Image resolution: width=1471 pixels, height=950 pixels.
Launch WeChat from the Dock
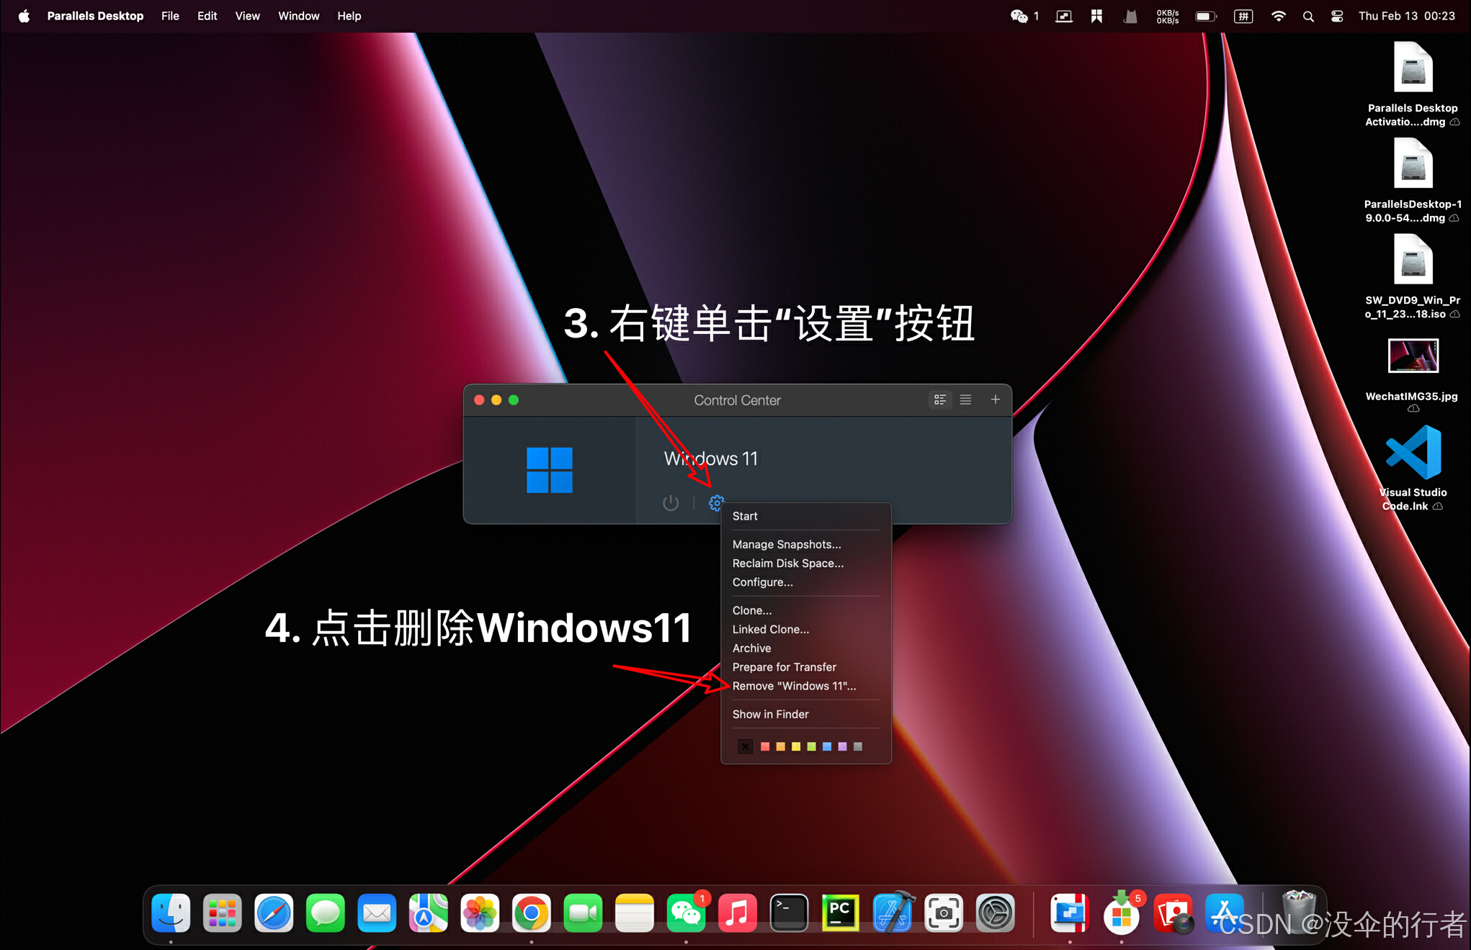[686, 913]
